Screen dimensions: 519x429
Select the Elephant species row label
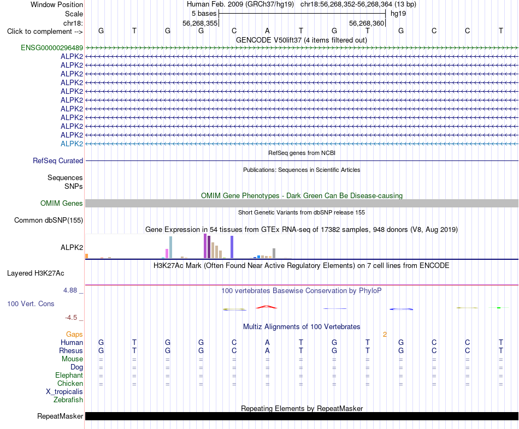69,375
